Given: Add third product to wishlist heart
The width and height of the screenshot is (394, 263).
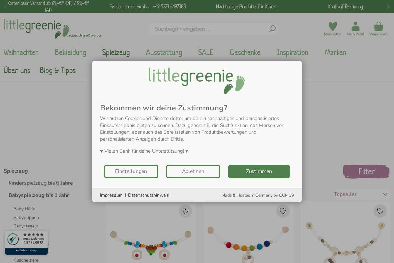Looking at the screenshot, I should click(380, 211).
